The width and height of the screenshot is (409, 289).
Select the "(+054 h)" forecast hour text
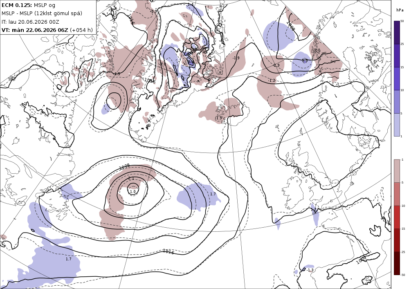pyautogui.click(x=81, y=30)
